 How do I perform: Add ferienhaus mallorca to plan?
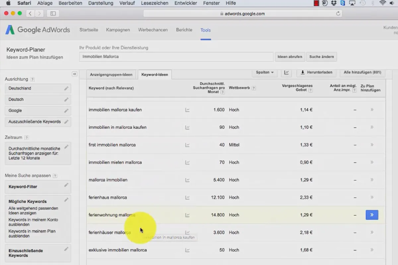click(372, 197)
